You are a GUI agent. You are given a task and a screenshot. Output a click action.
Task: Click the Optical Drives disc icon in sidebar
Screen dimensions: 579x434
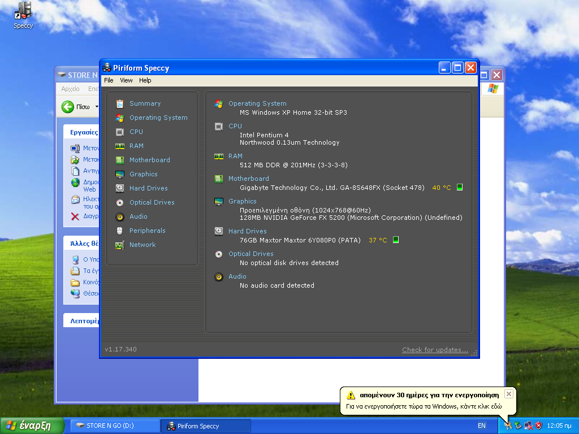[x=120, y=203]
